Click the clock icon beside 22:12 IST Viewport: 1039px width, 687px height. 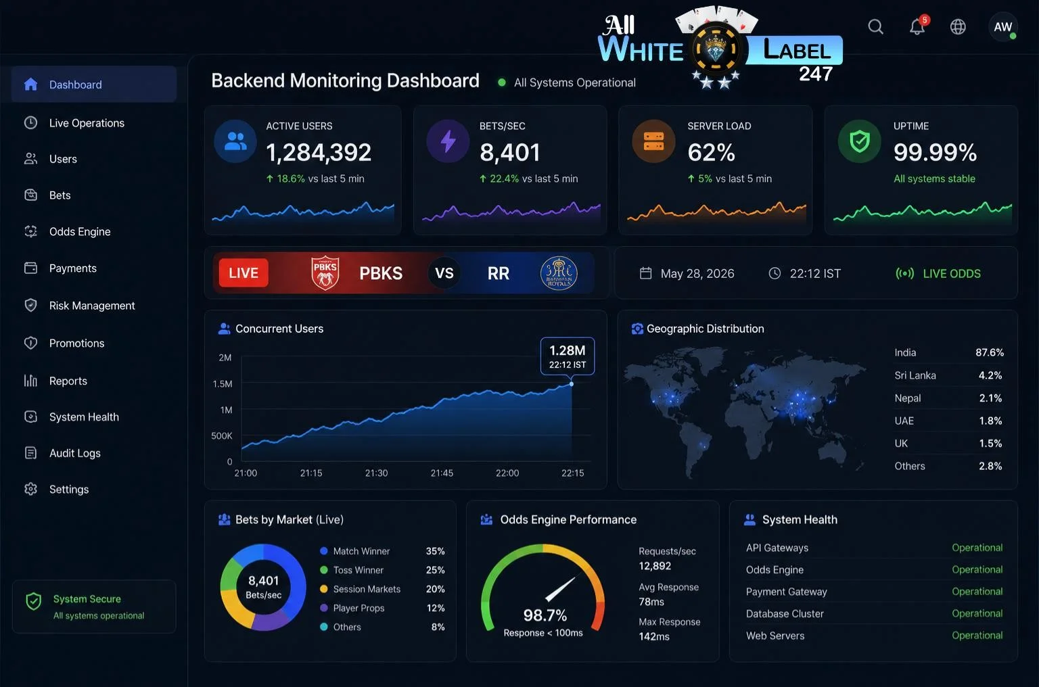tap(775, 273)
